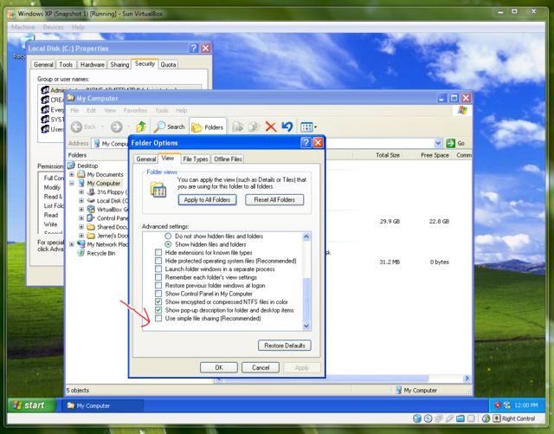
Task: Open VirtualBox Machine menu
Action: tap(23, 27)
